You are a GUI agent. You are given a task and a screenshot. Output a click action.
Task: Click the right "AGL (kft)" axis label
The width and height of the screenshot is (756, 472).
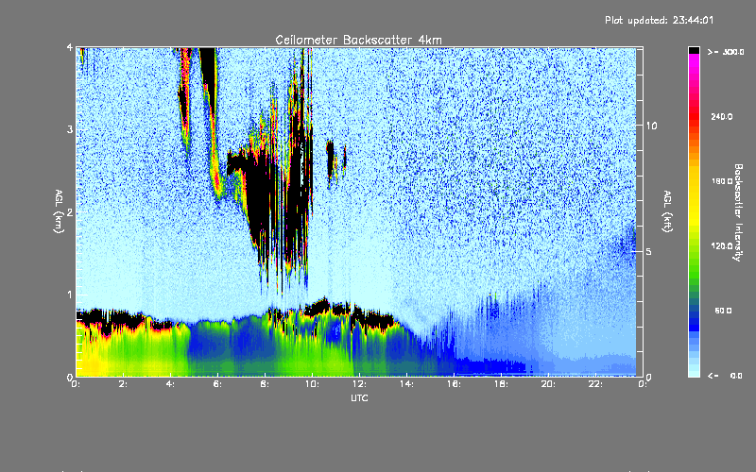667,211
